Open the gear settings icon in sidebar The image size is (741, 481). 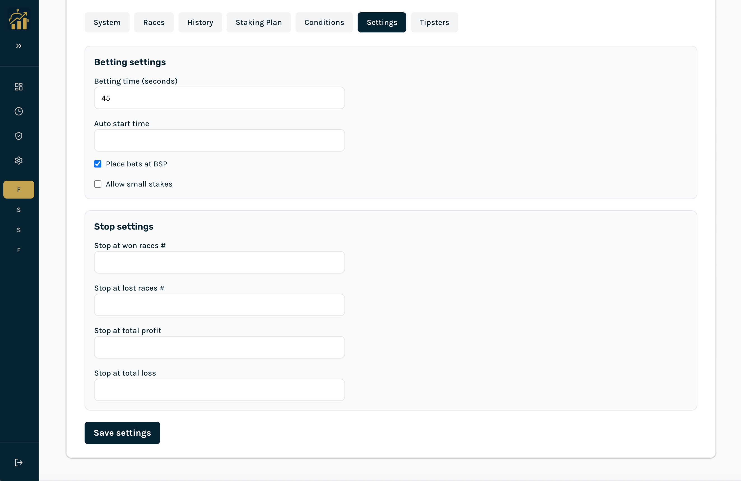pyautogui.click(x=19, y=161)
